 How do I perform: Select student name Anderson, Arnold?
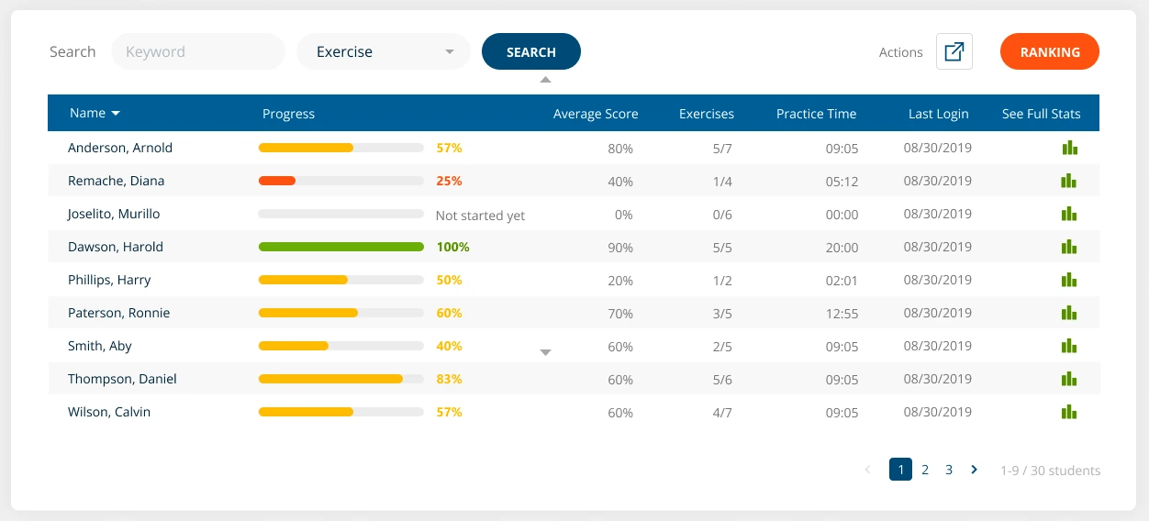click(120, 148)
